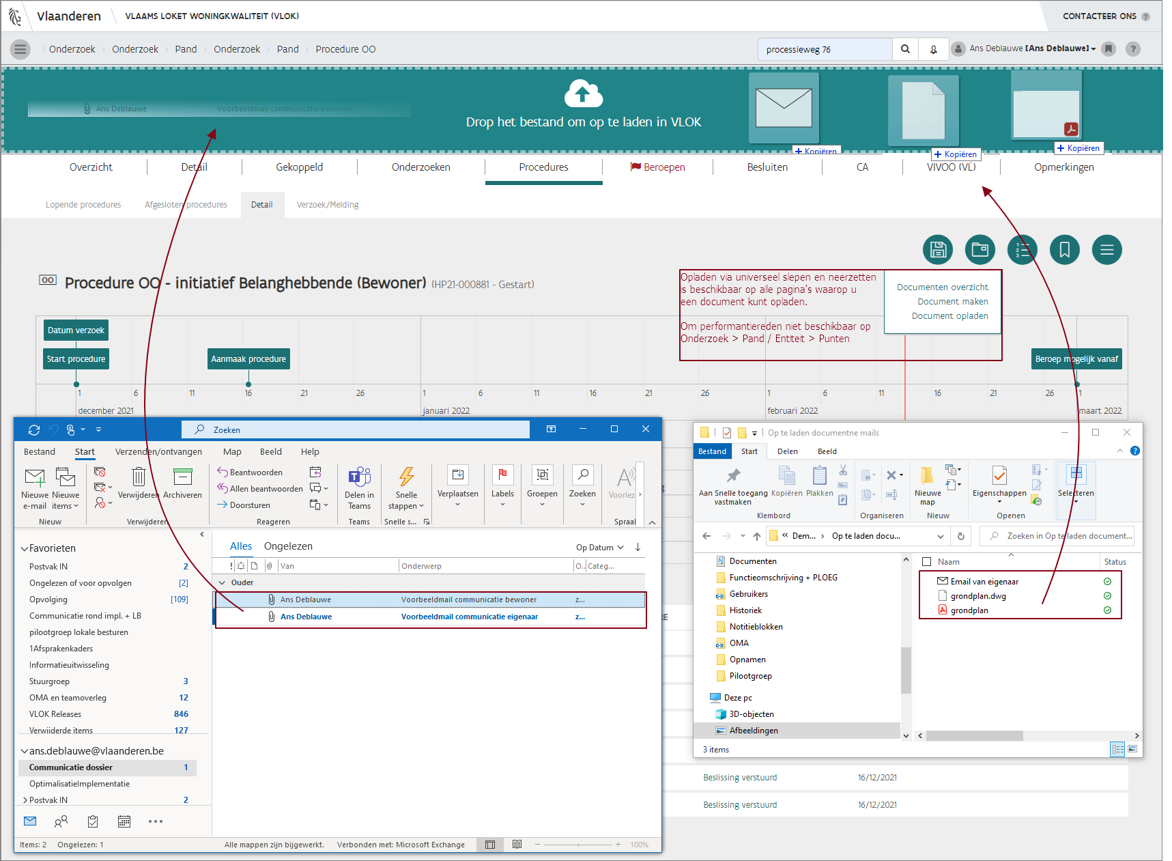Open the Ans Deblauwe user dropdown
The height and width of the screenshot is (861, 1172).
click(x=1032, y=48)
